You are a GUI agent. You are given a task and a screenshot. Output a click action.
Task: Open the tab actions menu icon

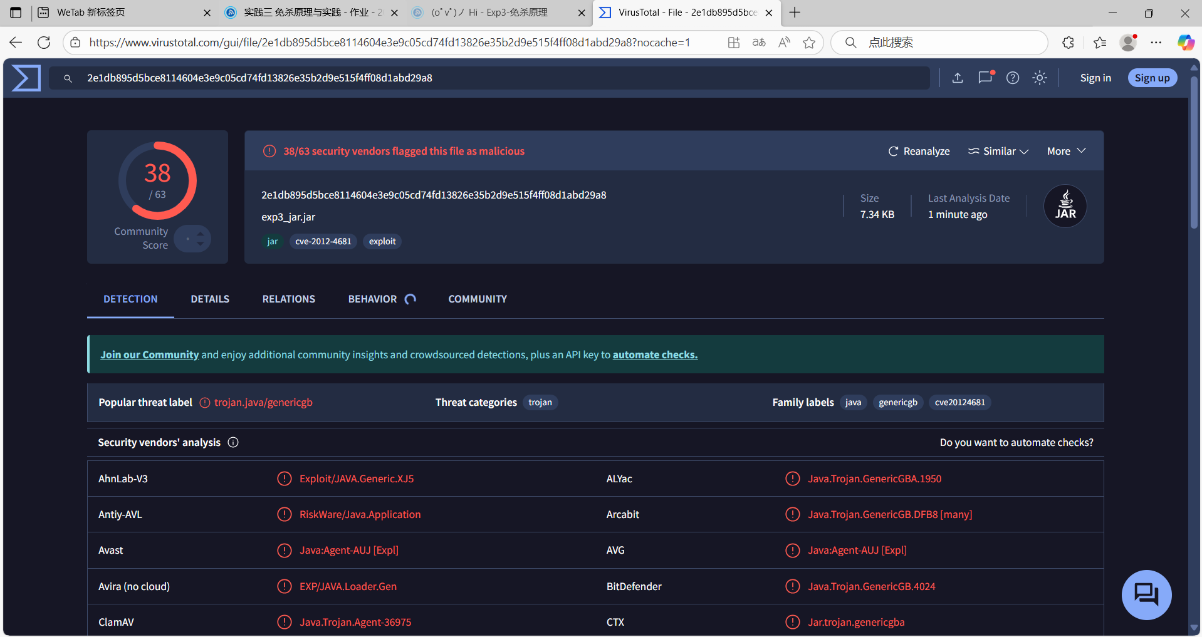coord(16,13)
